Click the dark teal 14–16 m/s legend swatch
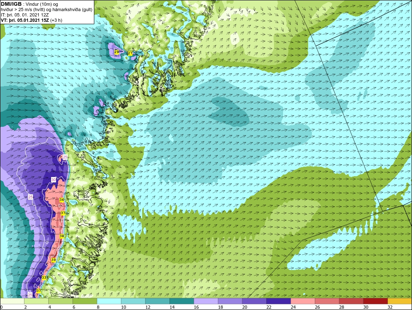 click(182, 301)
